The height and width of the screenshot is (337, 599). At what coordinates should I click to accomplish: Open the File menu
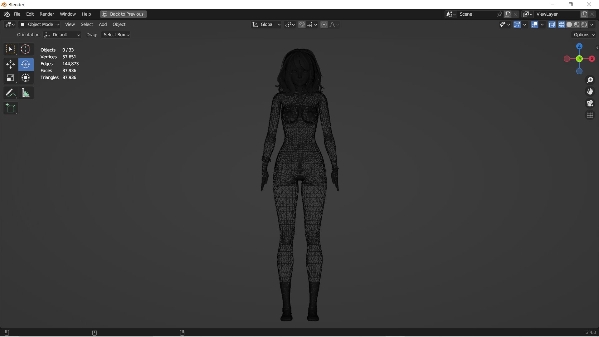17,14
